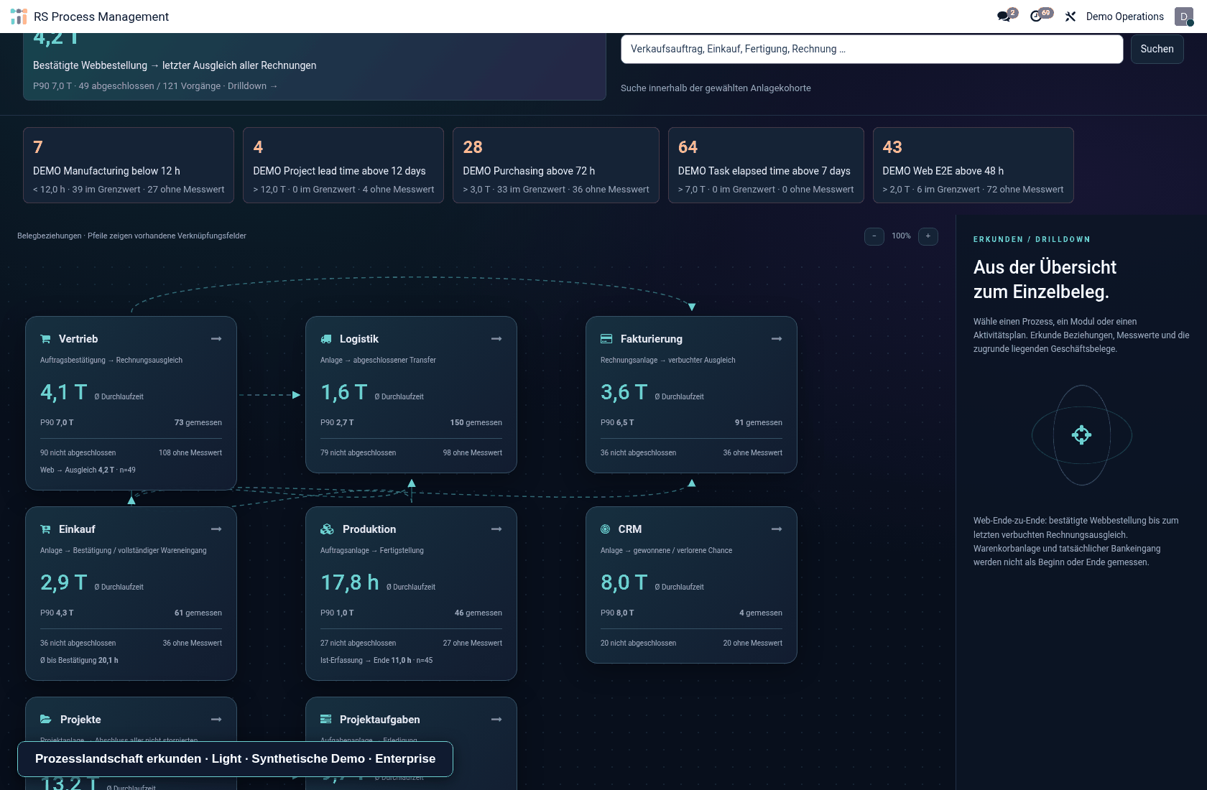Click CRM value 8,0 T

pos(624,582)
